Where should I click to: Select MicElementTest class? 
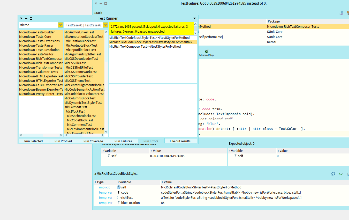point(84,107)
